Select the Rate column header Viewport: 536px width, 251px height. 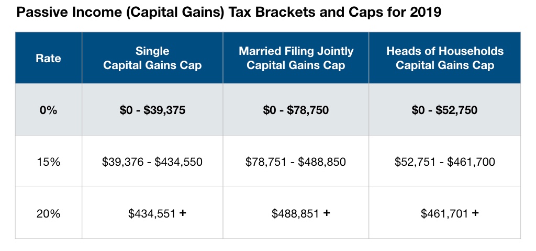pos(48,58)
